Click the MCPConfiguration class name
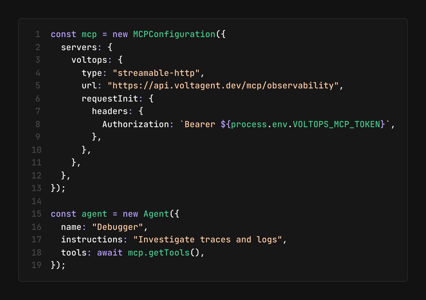The height and width of the screenshot is (300, 426). (174, 34)
